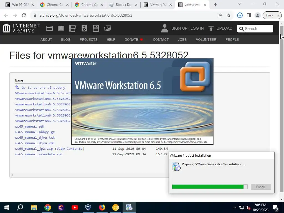Open Chrome Error menu button

tap(272, 15)
